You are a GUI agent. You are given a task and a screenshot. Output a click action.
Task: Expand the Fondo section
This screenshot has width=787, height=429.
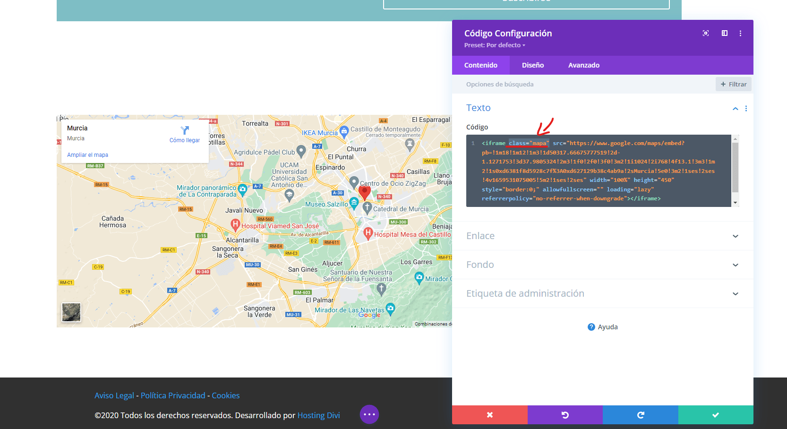[603, 265]
